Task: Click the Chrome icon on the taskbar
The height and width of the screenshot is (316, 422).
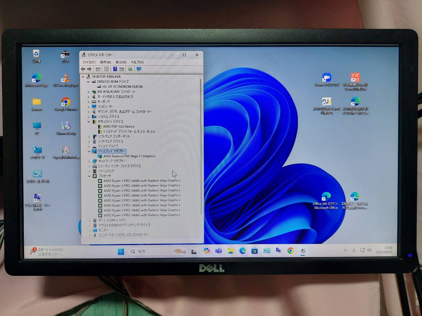Action: pos(290,251)
